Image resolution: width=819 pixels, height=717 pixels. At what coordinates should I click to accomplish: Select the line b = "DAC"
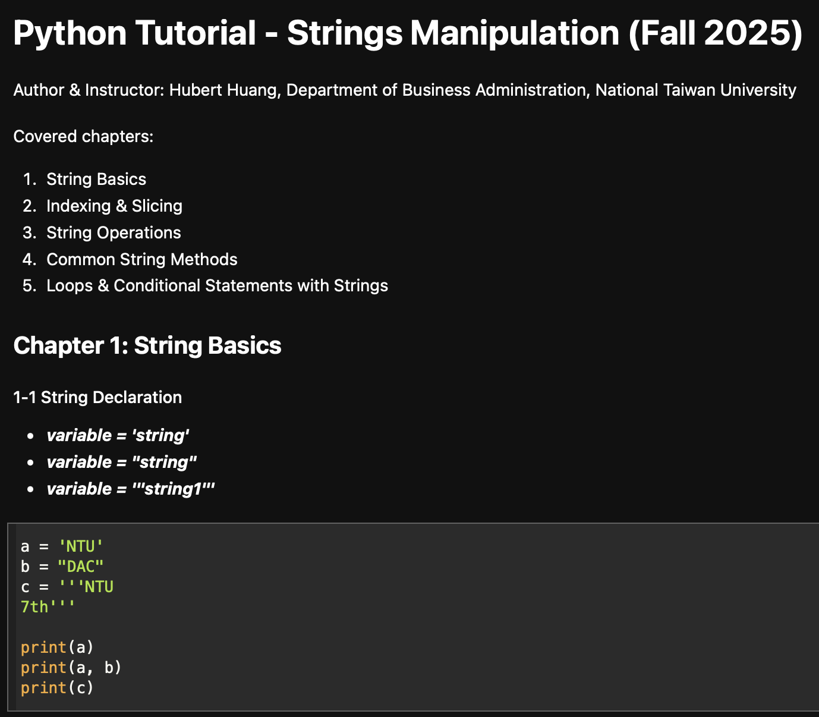click(62, 567)
